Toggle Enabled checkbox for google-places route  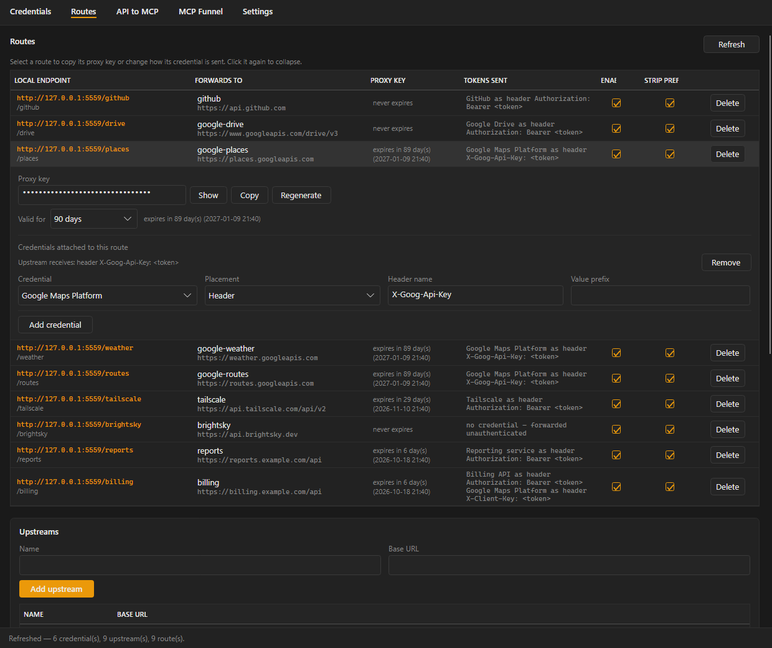[616, 154]
